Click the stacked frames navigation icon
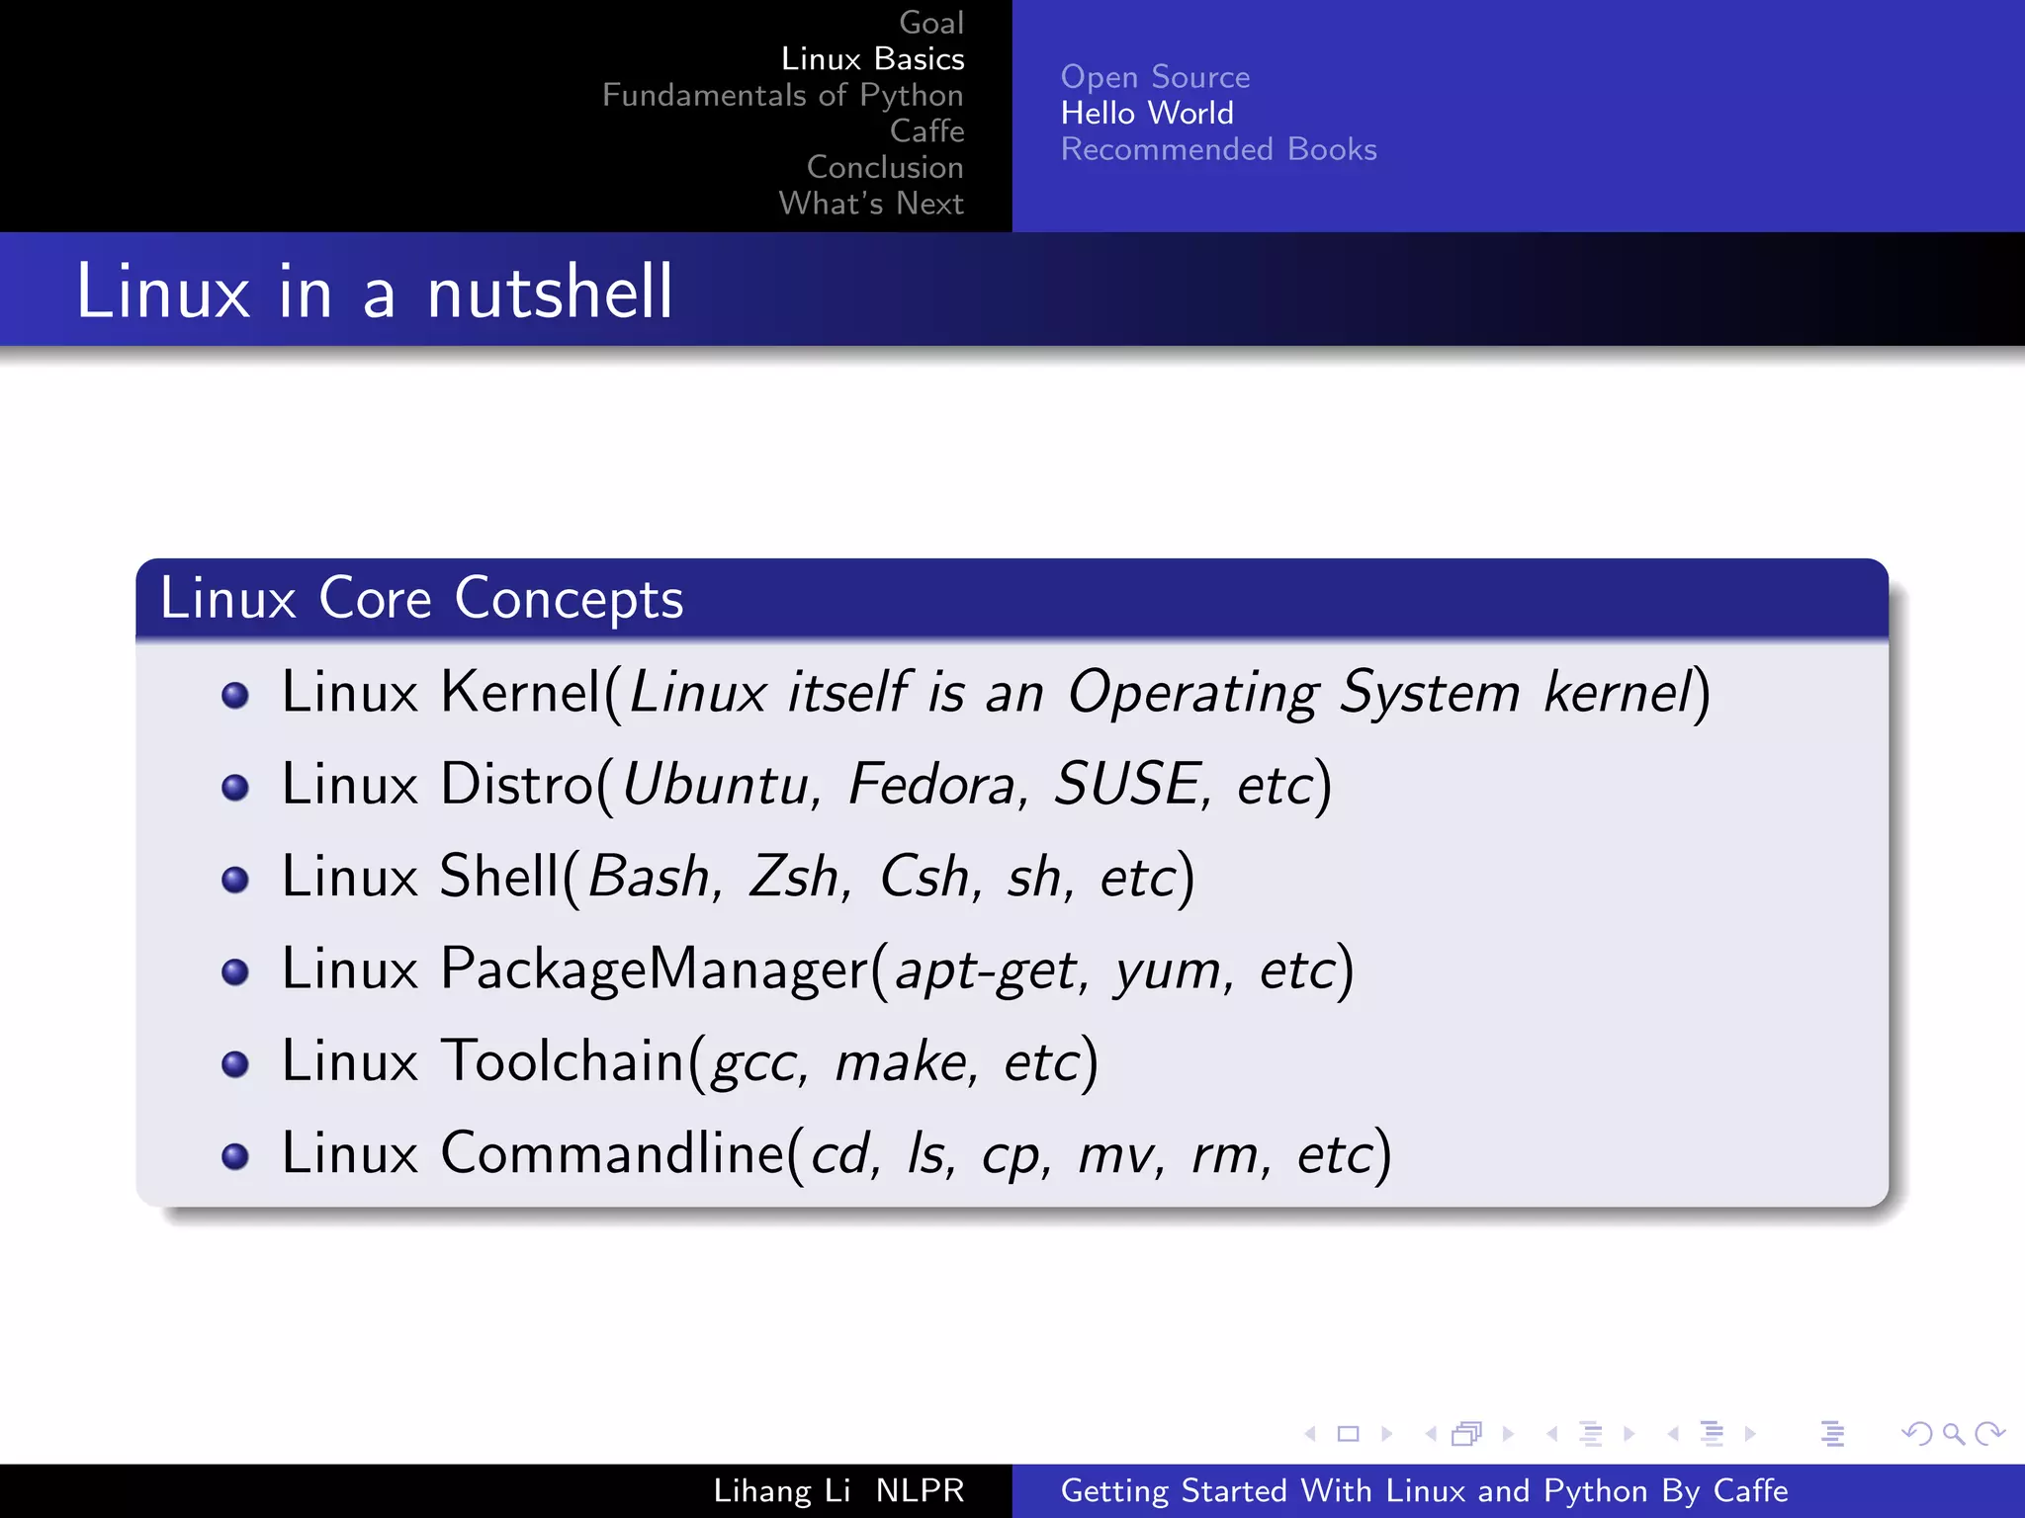This screenshot has height=1518, width=2025. [x=1467, y=1434]
